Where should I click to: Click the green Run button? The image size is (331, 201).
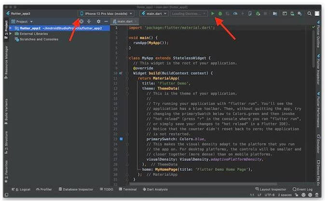pyautogui.click(x=213, y=14)
